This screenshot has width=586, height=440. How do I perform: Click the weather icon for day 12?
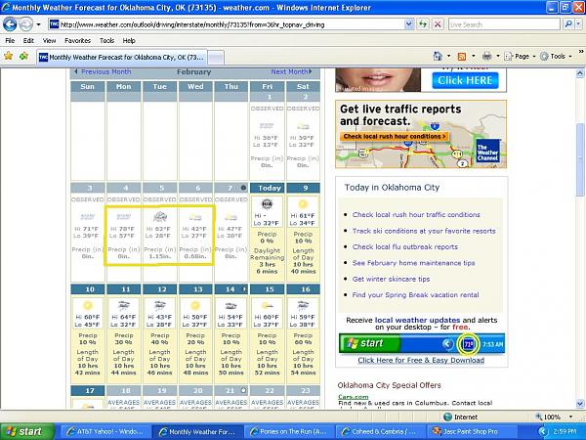pos(159,306)
